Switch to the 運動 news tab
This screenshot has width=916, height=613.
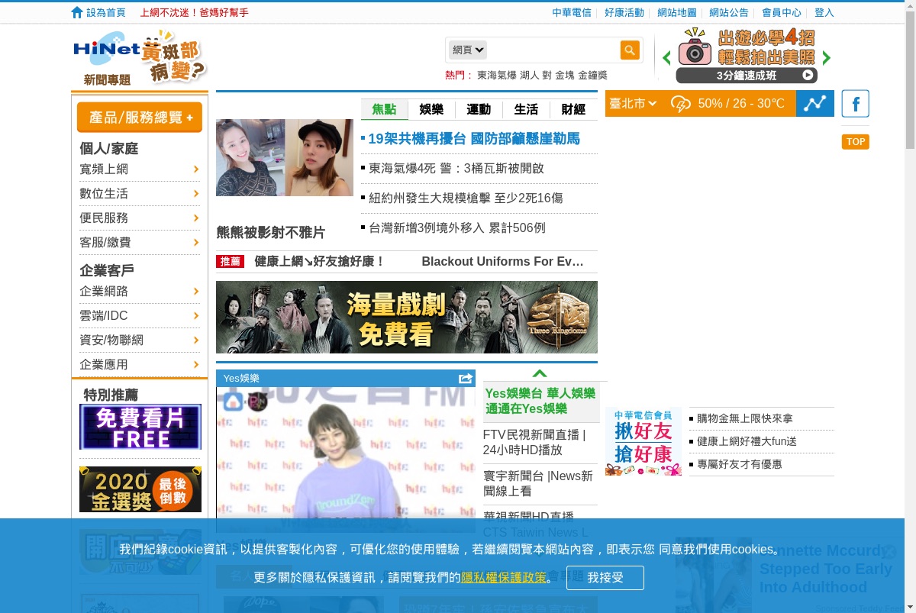tap(479, 109)
